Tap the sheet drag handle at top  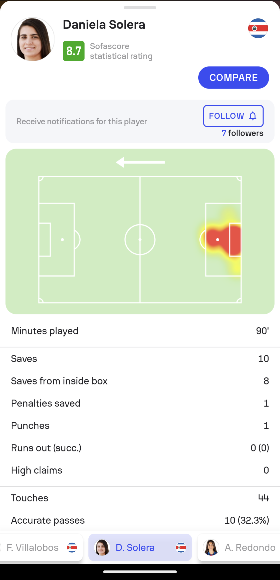(140, 8)
